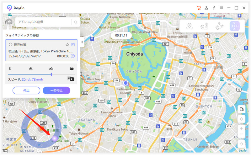Click the TSUKIJI map label

[190, 140]
